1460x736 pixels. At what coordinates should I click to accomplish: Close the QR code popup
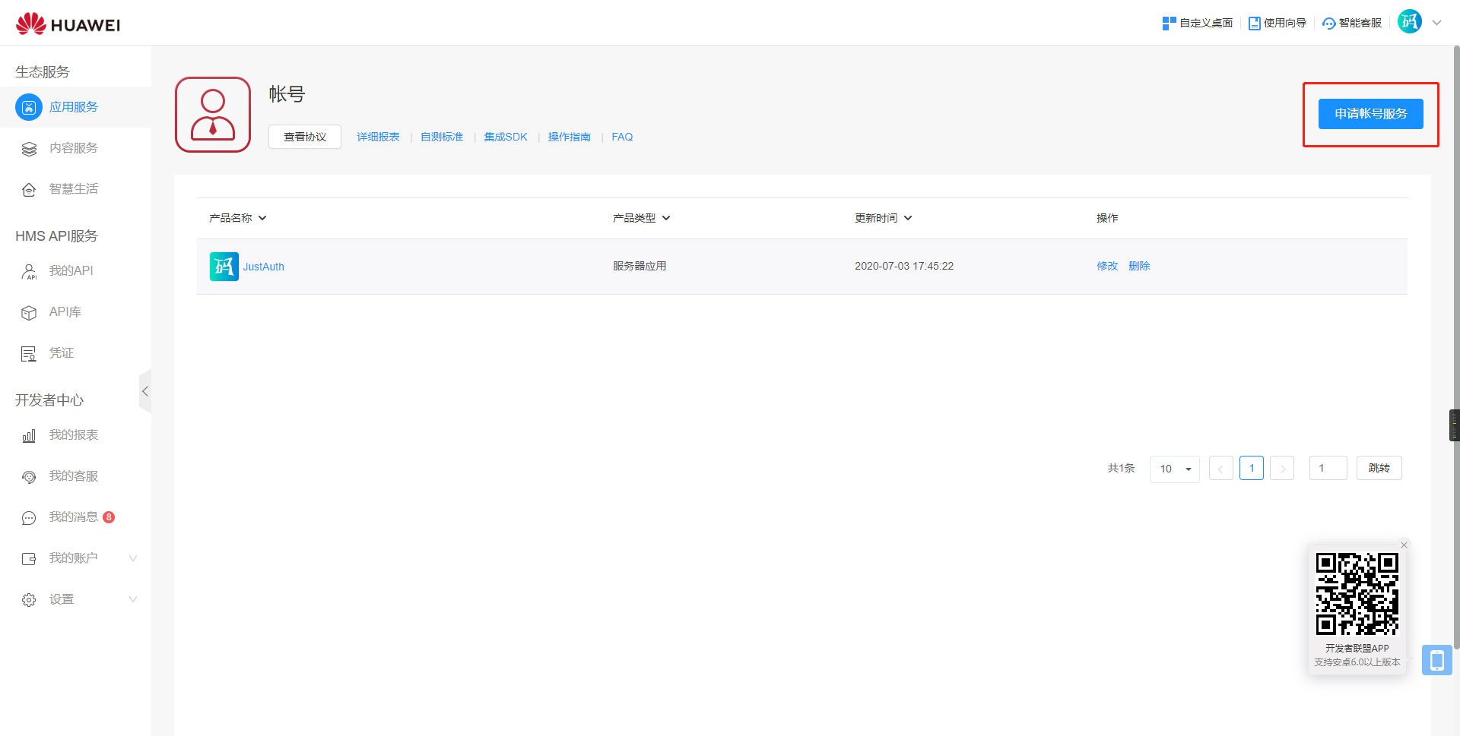pos(1404,545)
